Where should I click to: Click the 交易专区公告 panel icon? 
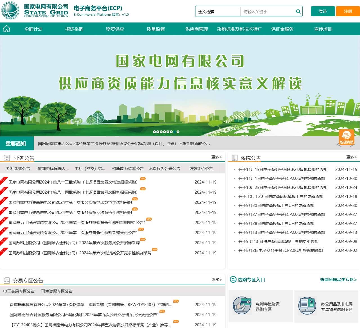pos(6,280)
